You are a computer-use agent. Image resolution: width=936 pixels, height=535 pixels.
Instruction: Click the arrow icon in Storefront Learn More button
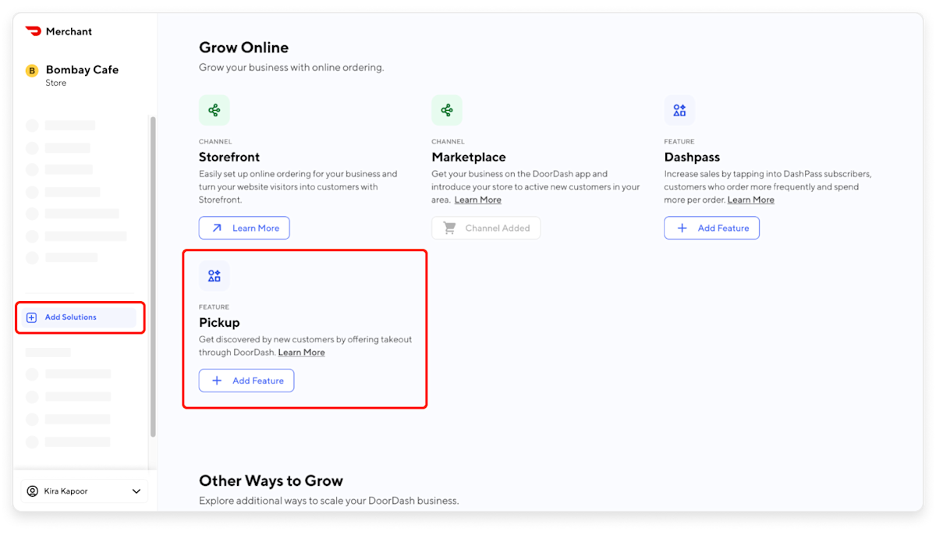point(217,228)
